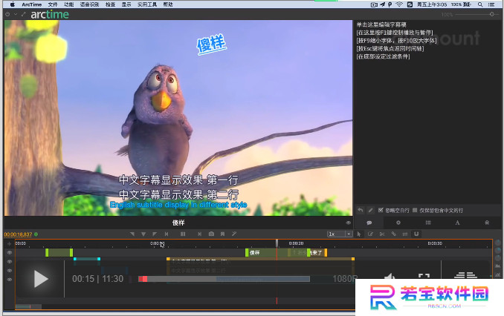Click the overlay video progress bar

point(224,279)
